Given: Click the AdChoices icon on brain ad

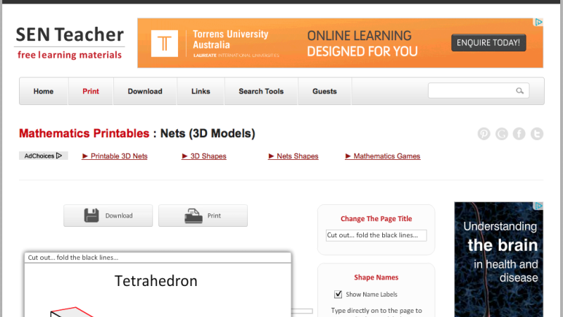Looking at the screenshot, I should [x=538, y=206].
